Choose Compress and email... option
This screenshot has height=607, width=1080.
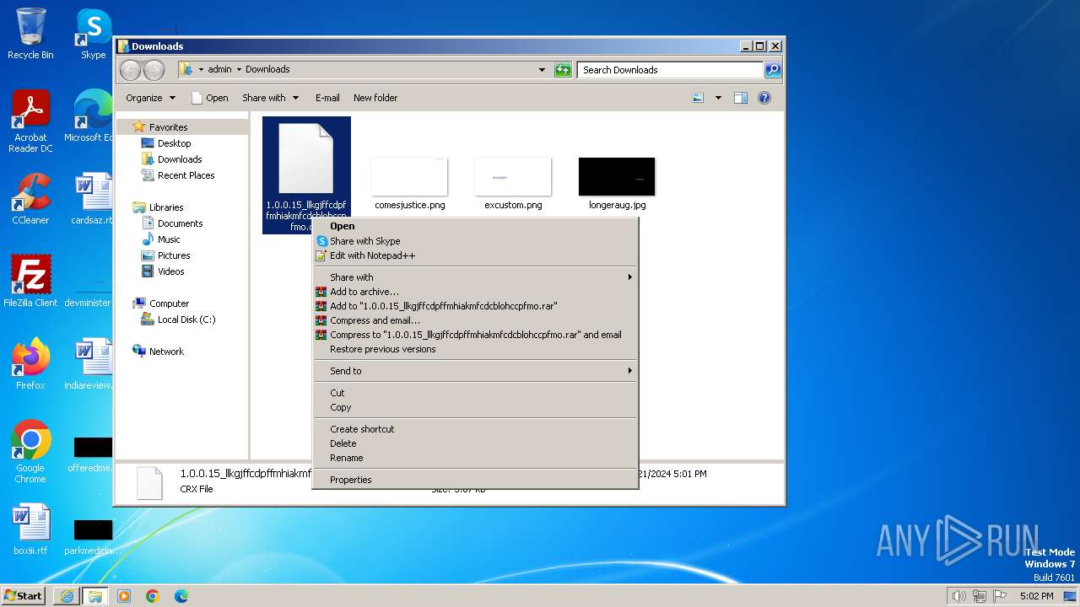click(475, 320)
